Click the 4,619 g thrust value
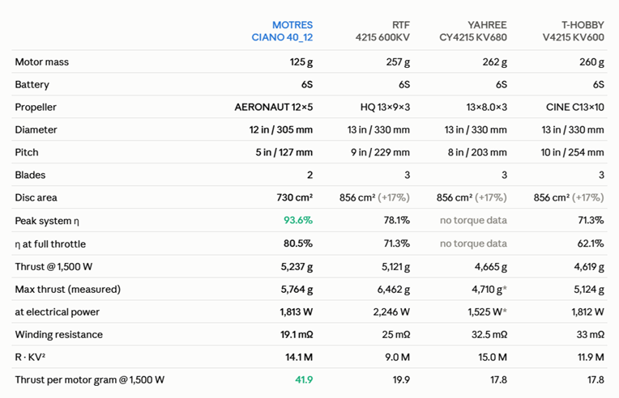619x398 pixels. [589, 267]
